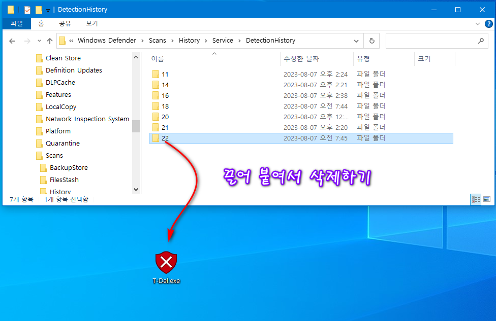Select folder 14 in the file list

coord(301,85)
